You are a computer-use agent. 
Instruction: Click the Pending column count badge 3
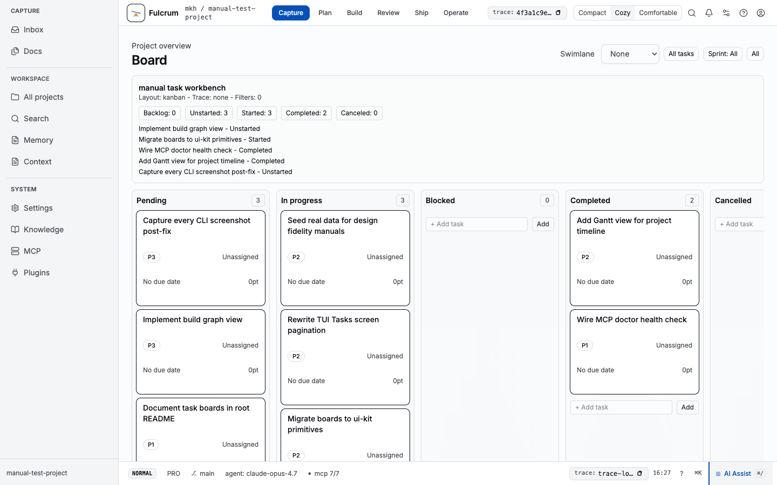tap(258, 200)
